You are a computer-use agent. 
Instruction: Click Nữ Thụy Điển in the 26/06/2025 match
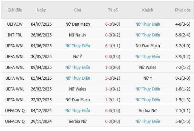tap(148, 35)
